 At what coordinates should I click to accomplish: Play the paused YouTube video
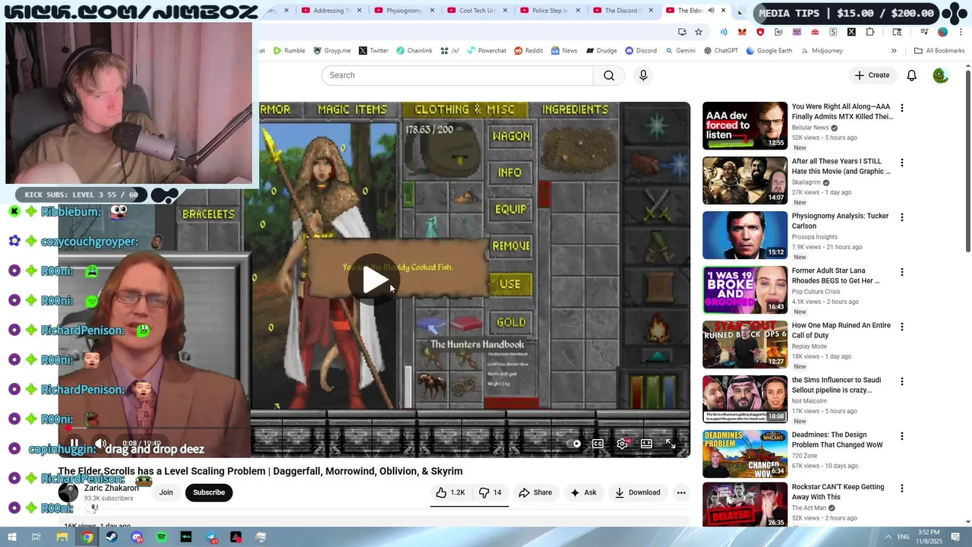[375, 280]
